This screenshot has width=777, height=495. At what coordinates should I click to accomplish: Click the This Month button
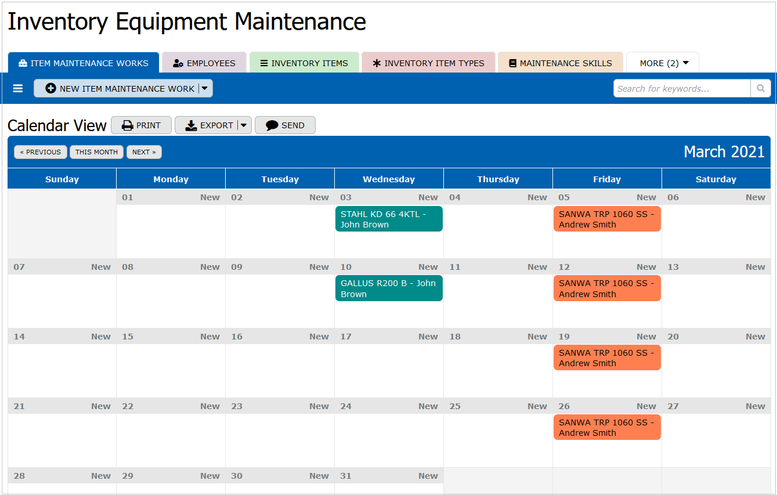coord(96,152)
